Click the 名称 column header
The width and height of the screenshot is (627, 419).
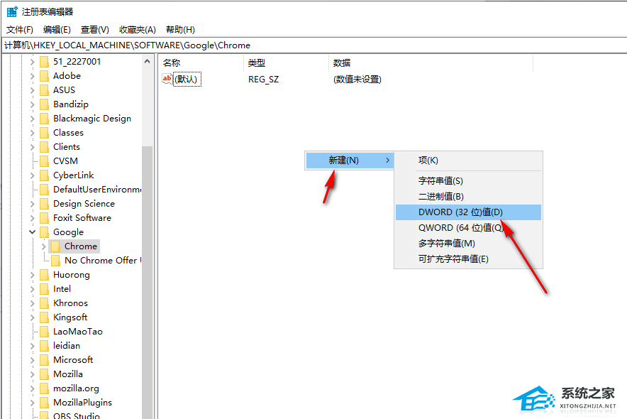tap(201, 62)
